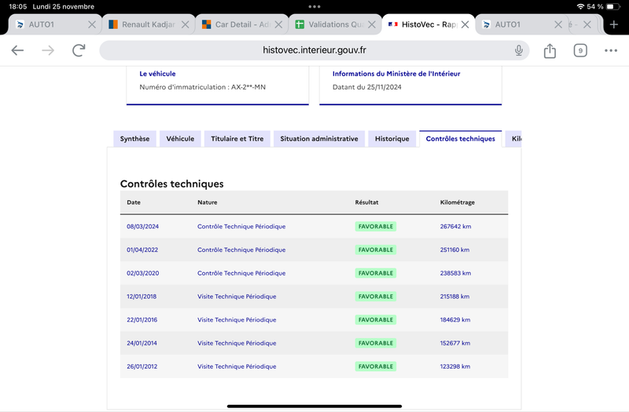Click the mileage 251160 km

click(x=454, y=250)
